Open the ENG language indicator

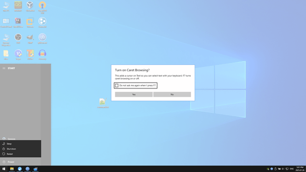tap(292, 169)
